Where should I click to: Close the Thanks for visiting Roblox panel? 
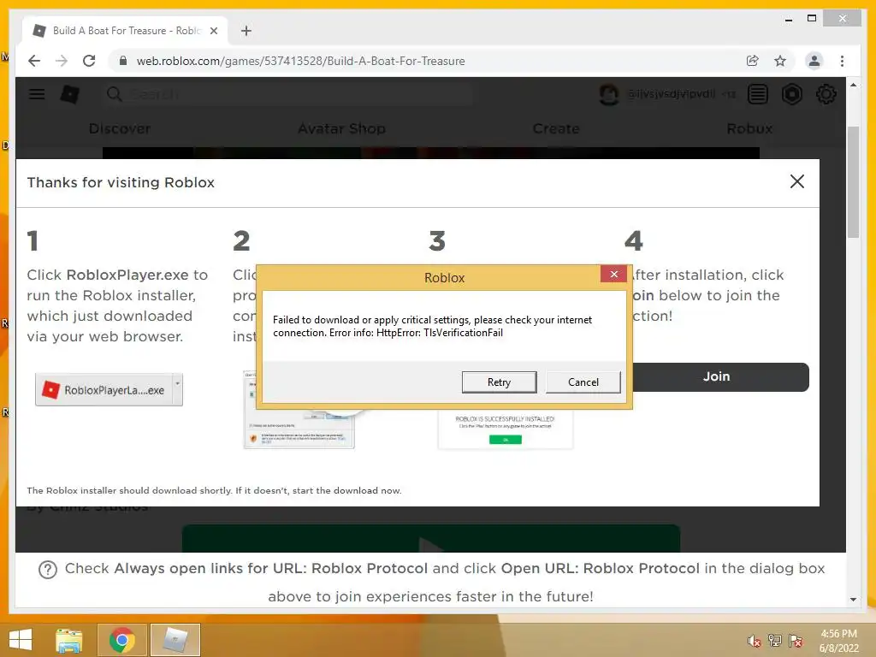click(x=796, y=181)
